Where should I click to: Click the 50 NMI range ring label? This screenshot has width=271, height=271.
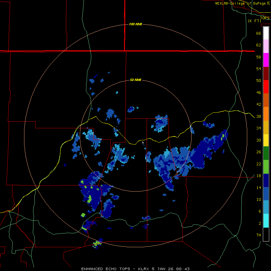click(x=135, y=80)
